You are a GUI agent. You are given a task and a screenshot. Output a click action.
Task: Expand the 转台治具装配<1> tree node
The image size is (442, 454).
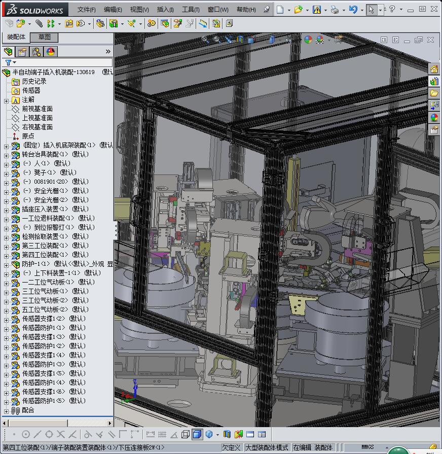(6, 155)
